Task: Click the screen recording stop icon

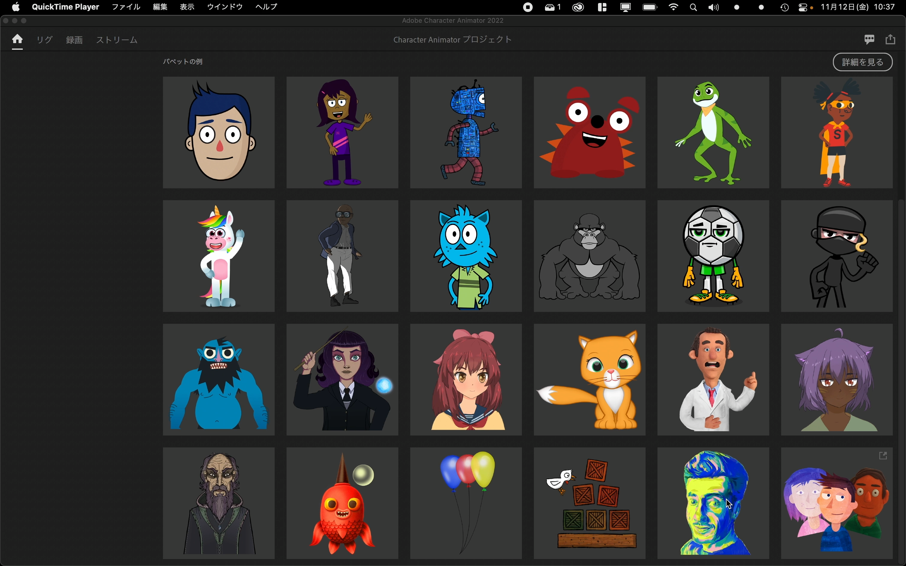Action: (528, 7)
